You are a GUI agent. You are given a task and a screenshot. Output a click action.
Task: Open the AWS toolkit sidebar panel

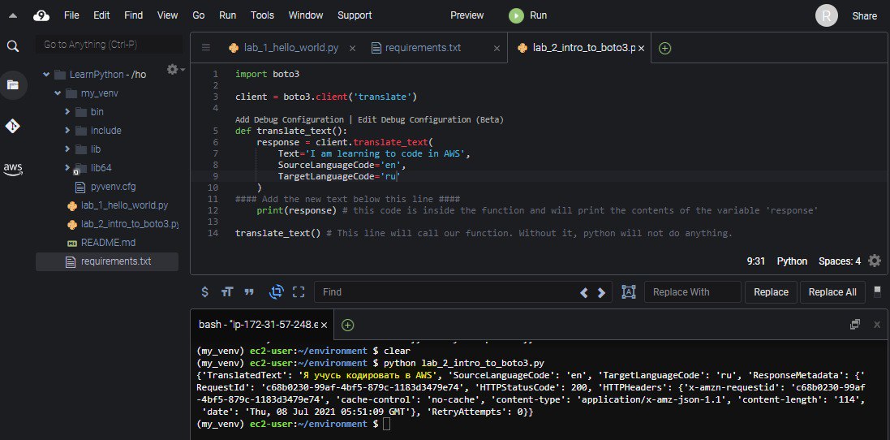13,169
